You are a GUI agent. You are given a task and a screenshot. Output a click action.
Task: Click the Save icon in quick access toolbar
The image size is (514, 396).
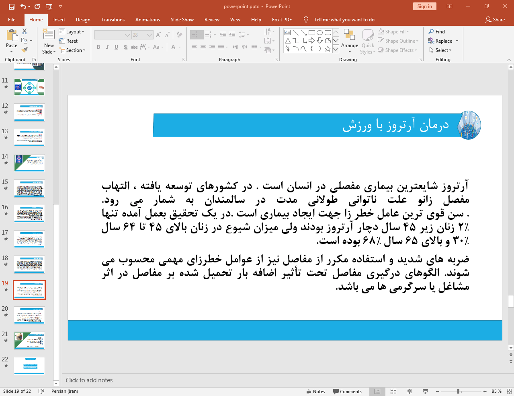[12, 6]
